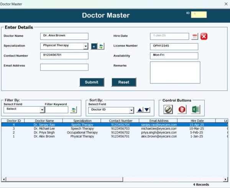Viewport: 230px width, 188px height.
Task: Delete selected record with trash icon
Action: [182, 109]
